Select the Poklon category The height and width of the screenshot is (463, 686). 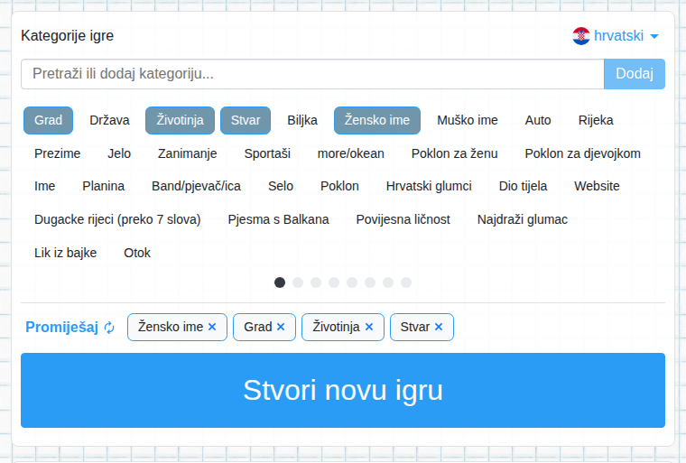[x=339, y=186]
